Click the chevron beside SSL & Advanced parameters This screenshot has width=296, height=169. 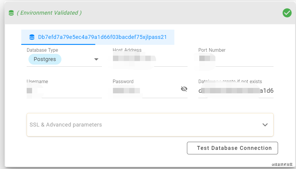tap(265, 125)
